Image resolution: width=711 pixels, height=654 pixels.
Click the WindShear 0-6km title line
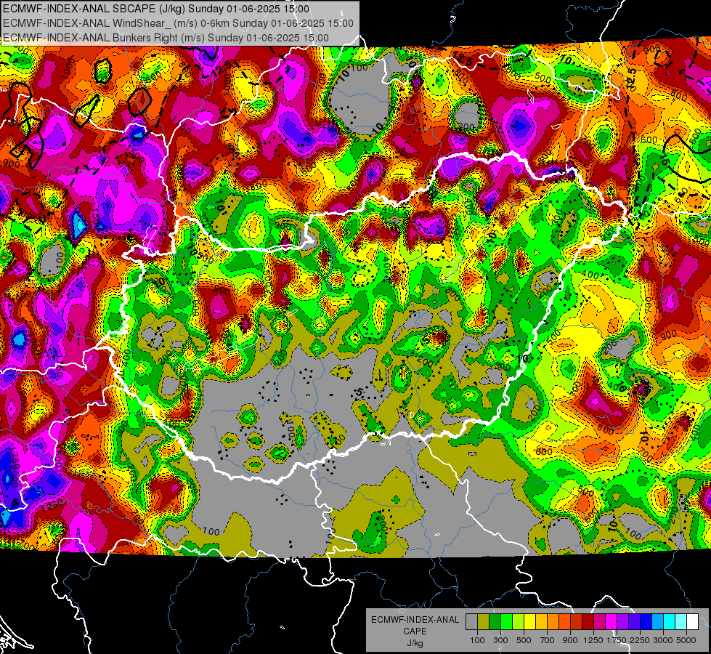click(x=178, y=23)
